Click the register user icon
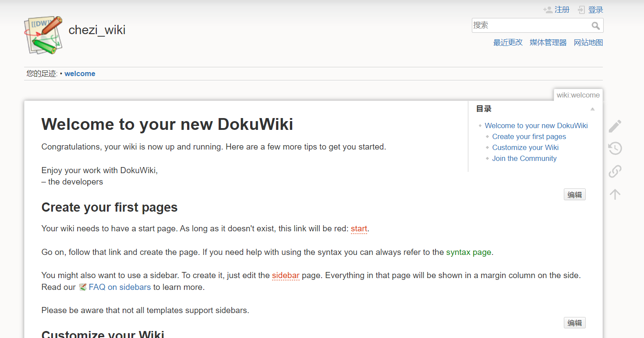The width and height of the screenshot is (644, 338). [548, 10]
